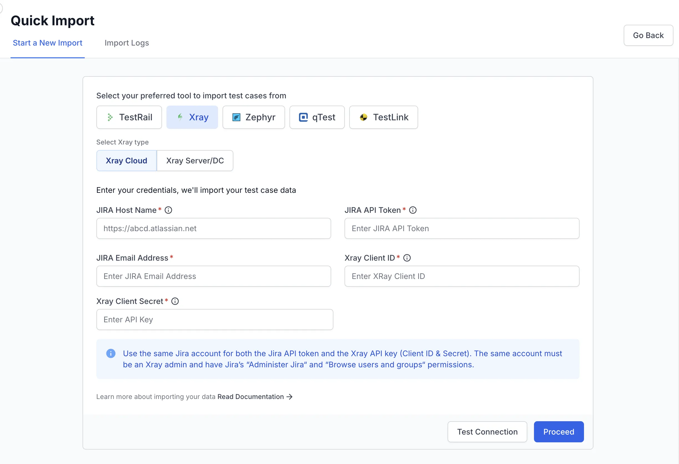Choose Zephyr as import source

tap(254, 117)
